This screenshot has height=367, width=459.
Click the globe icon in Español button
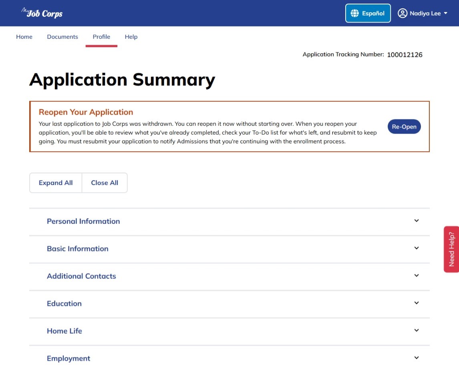(354, 13)
